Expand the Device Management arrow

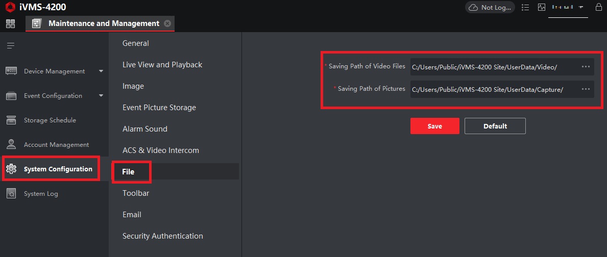pos(101,71)
